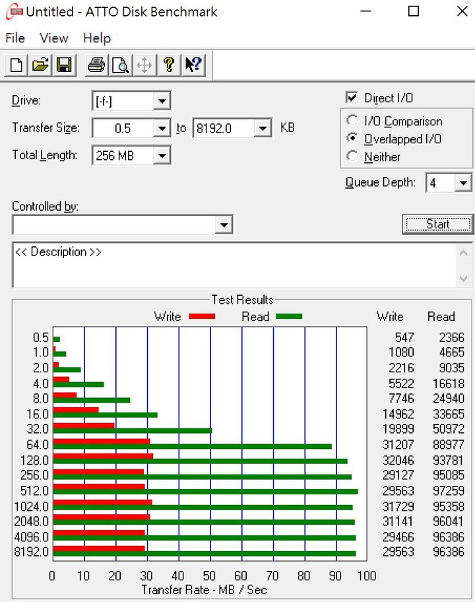Activate the context help pointer icon
Screen dimensions: 475x602
coord(193,65)
